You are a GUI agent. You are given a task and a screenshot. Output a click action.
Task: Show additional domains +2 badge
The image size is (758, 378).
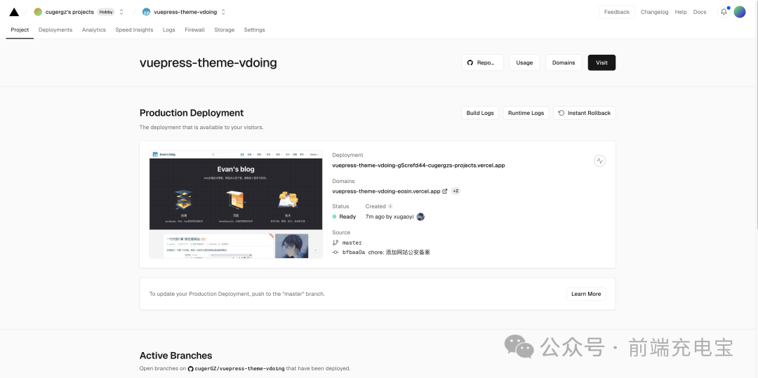(456, 191)
